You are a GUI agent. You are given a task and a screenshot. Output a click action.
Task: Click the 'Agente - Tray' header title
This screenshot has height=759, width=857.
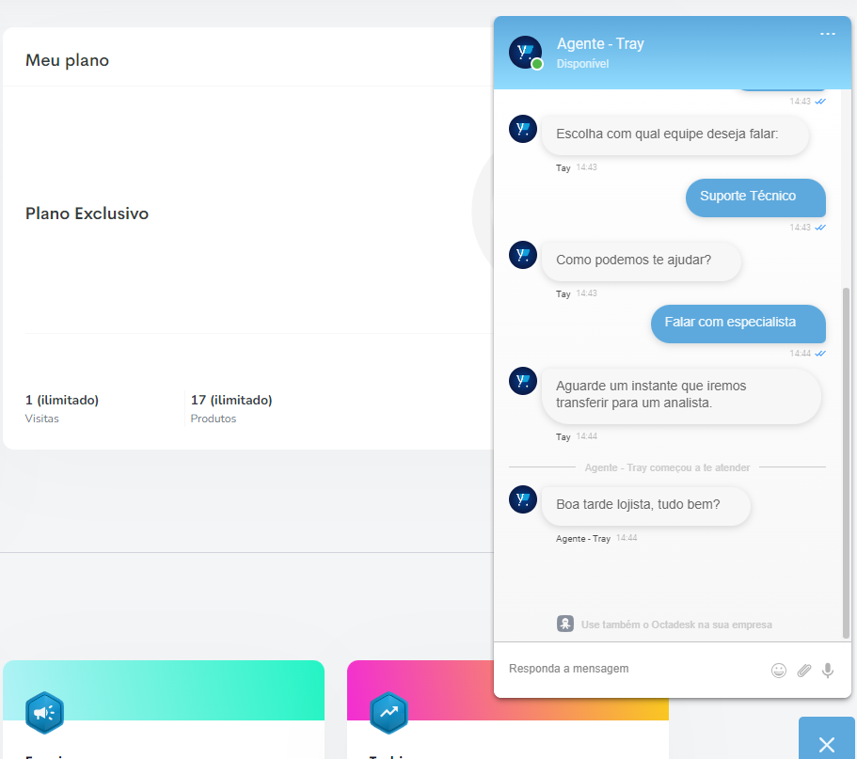click(600, 43)
